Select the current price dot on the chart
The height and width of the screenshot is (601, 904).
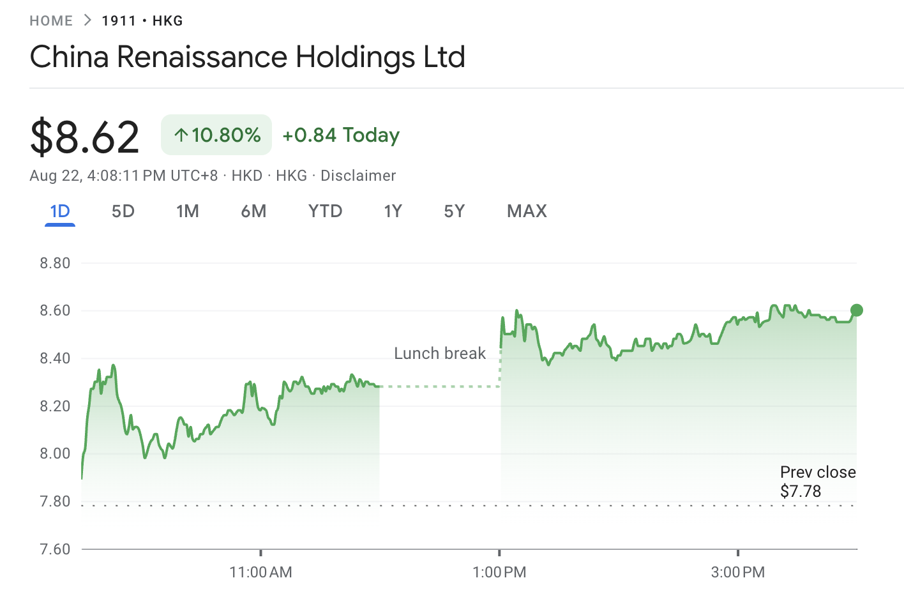point(855,310)
